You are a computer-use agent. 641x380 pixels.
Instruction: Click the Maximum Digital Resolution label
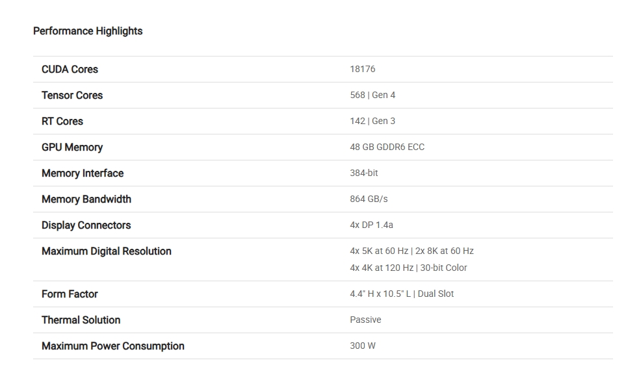click(107, 251)
